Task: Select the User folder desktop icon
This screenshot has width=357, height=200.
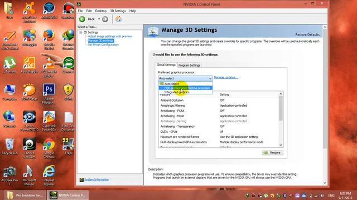Action: (9, 11)
